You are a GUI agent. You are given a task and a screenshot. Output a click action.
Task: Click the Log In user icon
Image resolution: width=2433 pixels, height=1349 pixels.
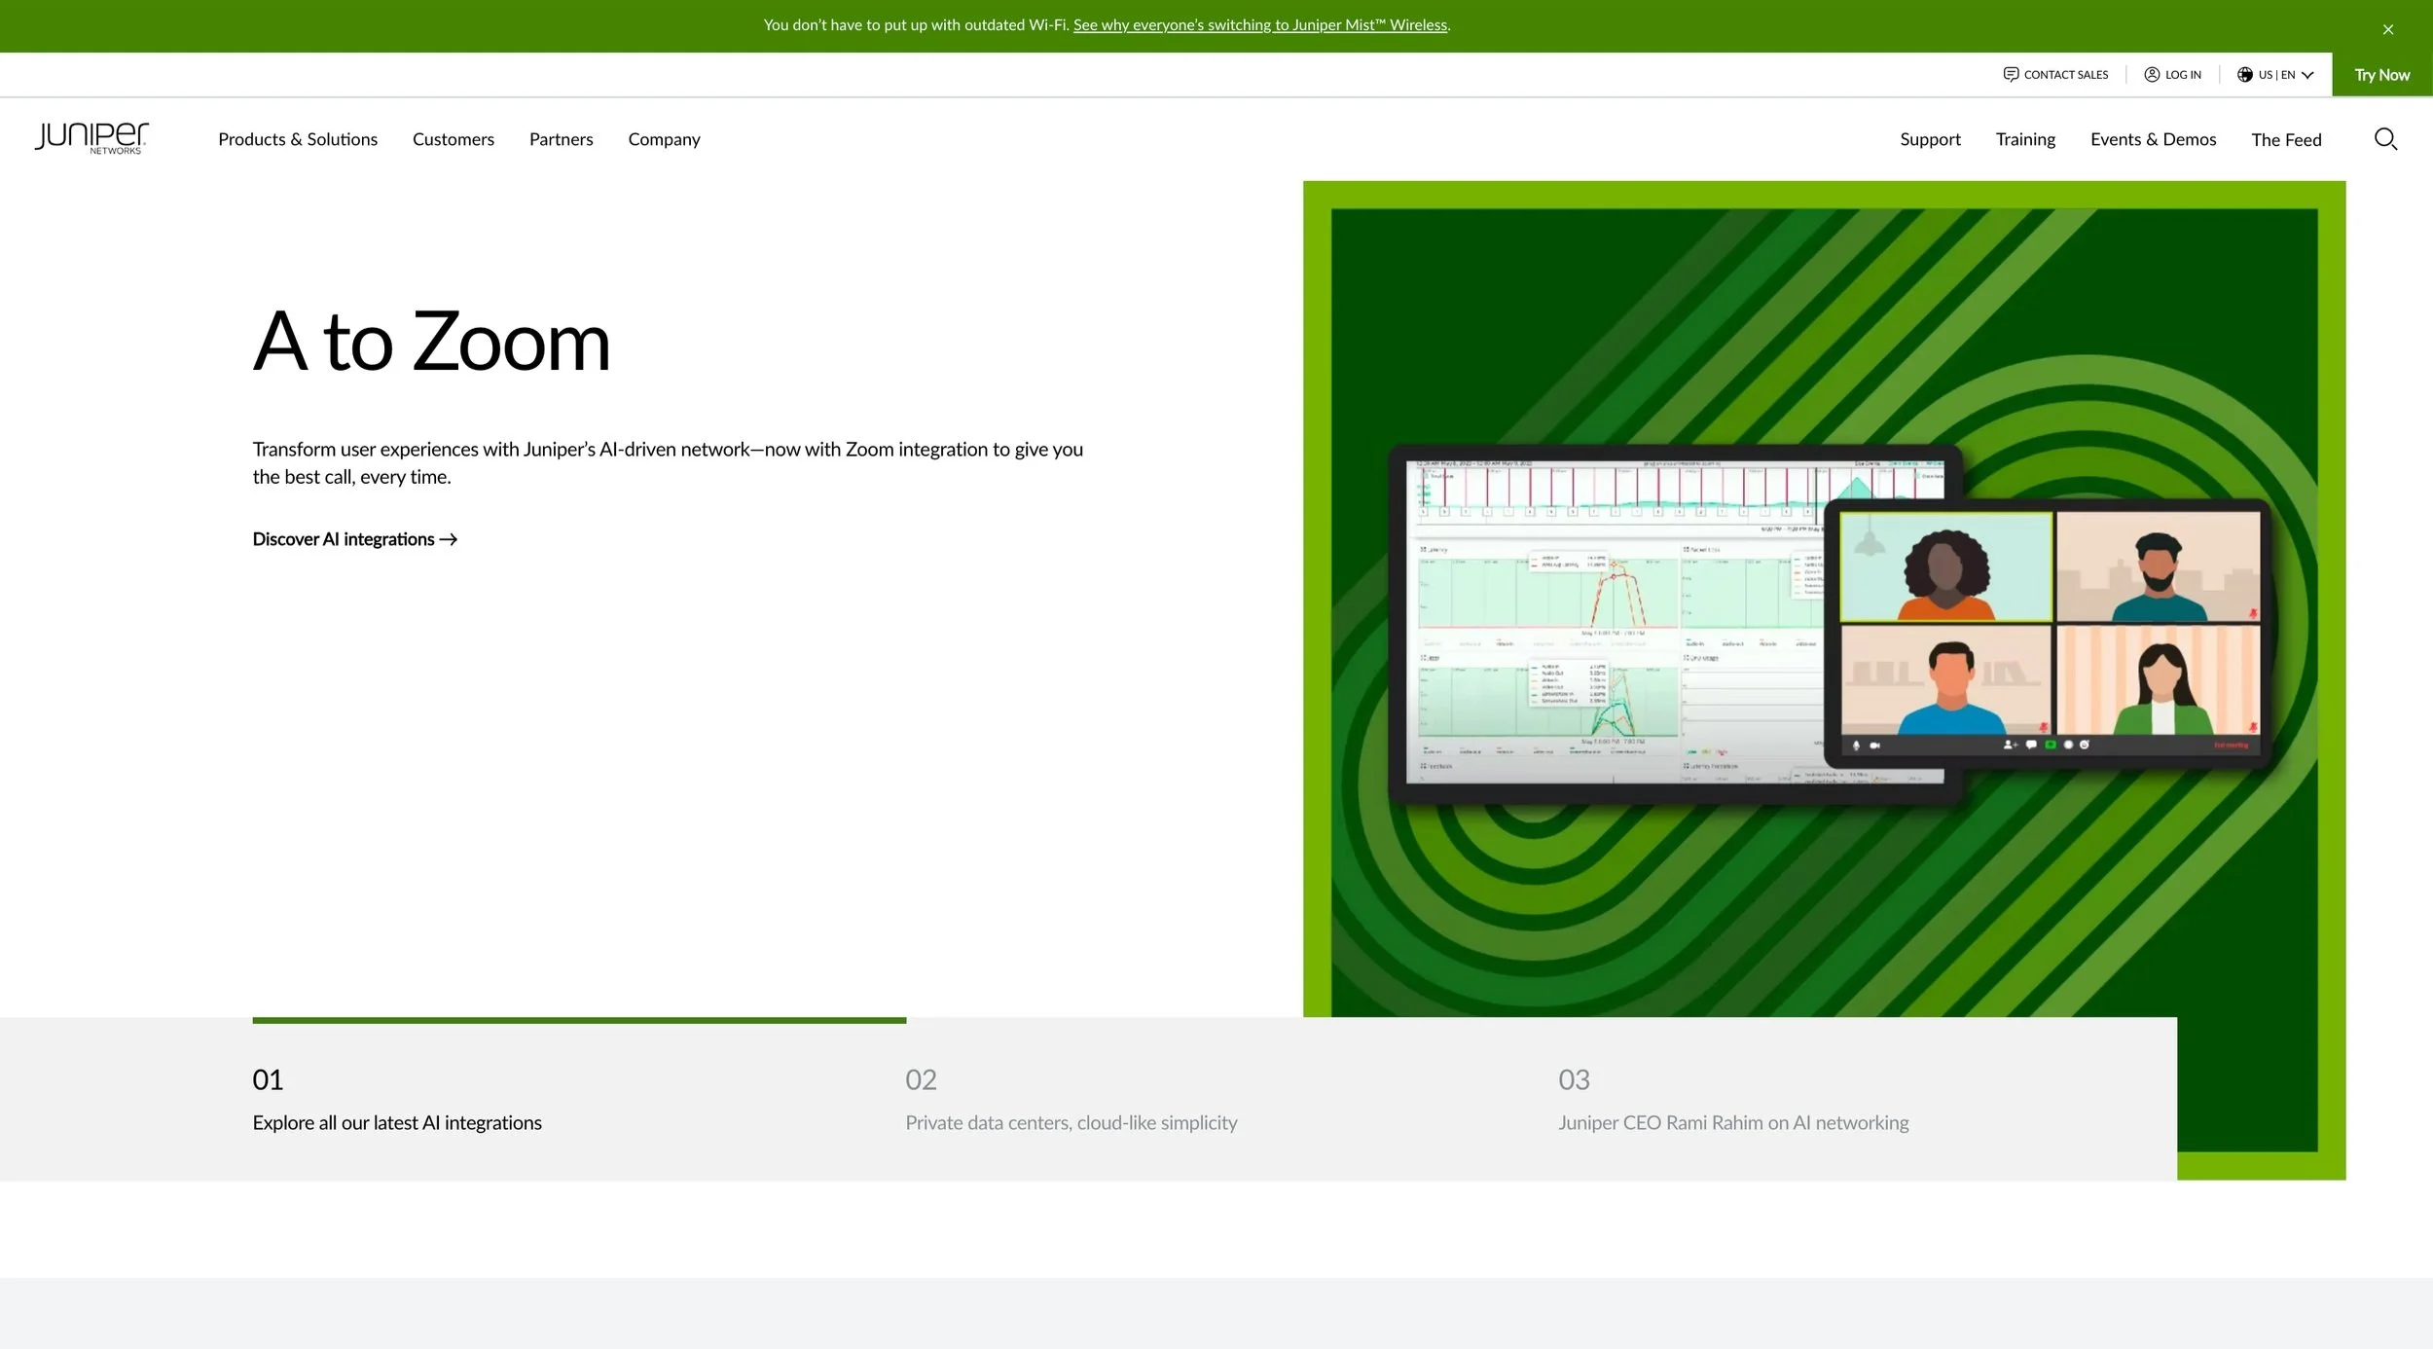click(x=2152, y=75)
